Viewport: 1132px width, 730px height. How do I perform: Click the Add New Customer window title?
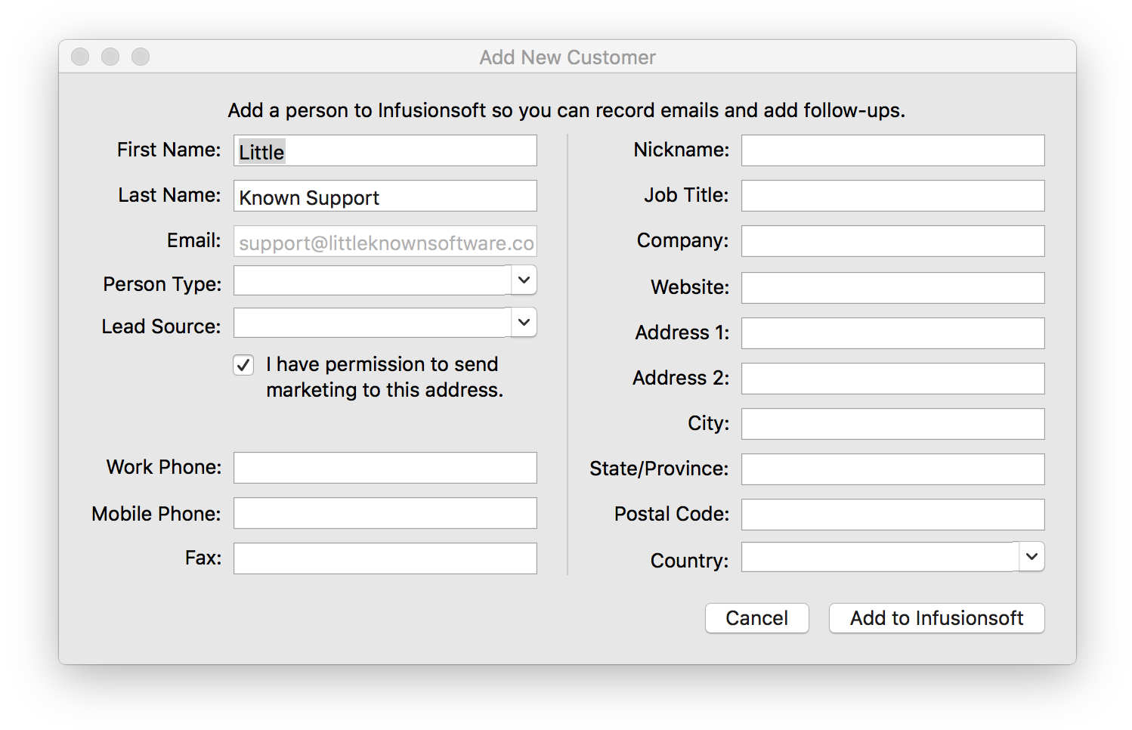[x=568, y=57]
